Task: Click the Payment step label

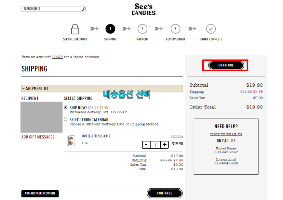Action: [x=142, y=39]
